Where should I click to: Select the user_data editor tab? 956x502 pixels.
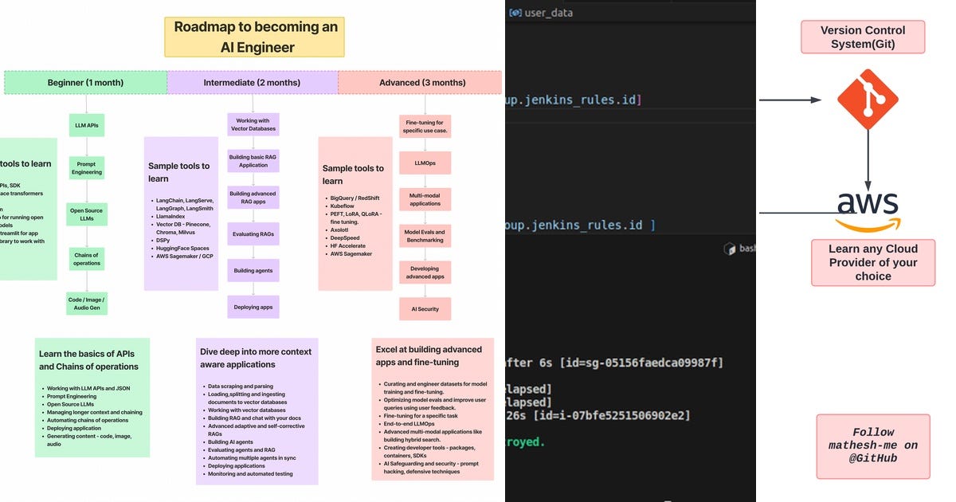coord(550,12)
